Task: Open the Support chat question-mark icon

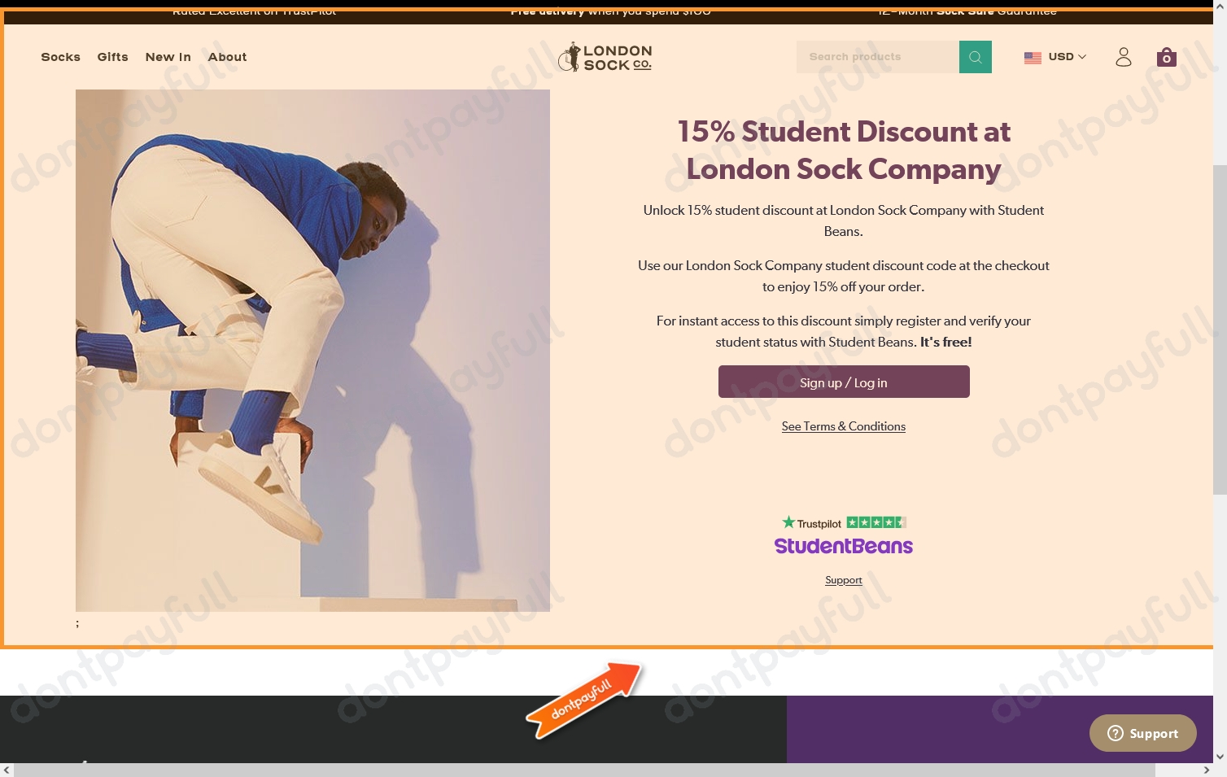Action: pyautogui.click(x=1116, y=733)
